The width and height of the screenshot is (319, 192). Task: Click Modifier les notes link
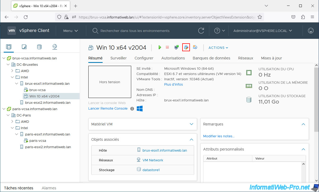pos(219,136)
